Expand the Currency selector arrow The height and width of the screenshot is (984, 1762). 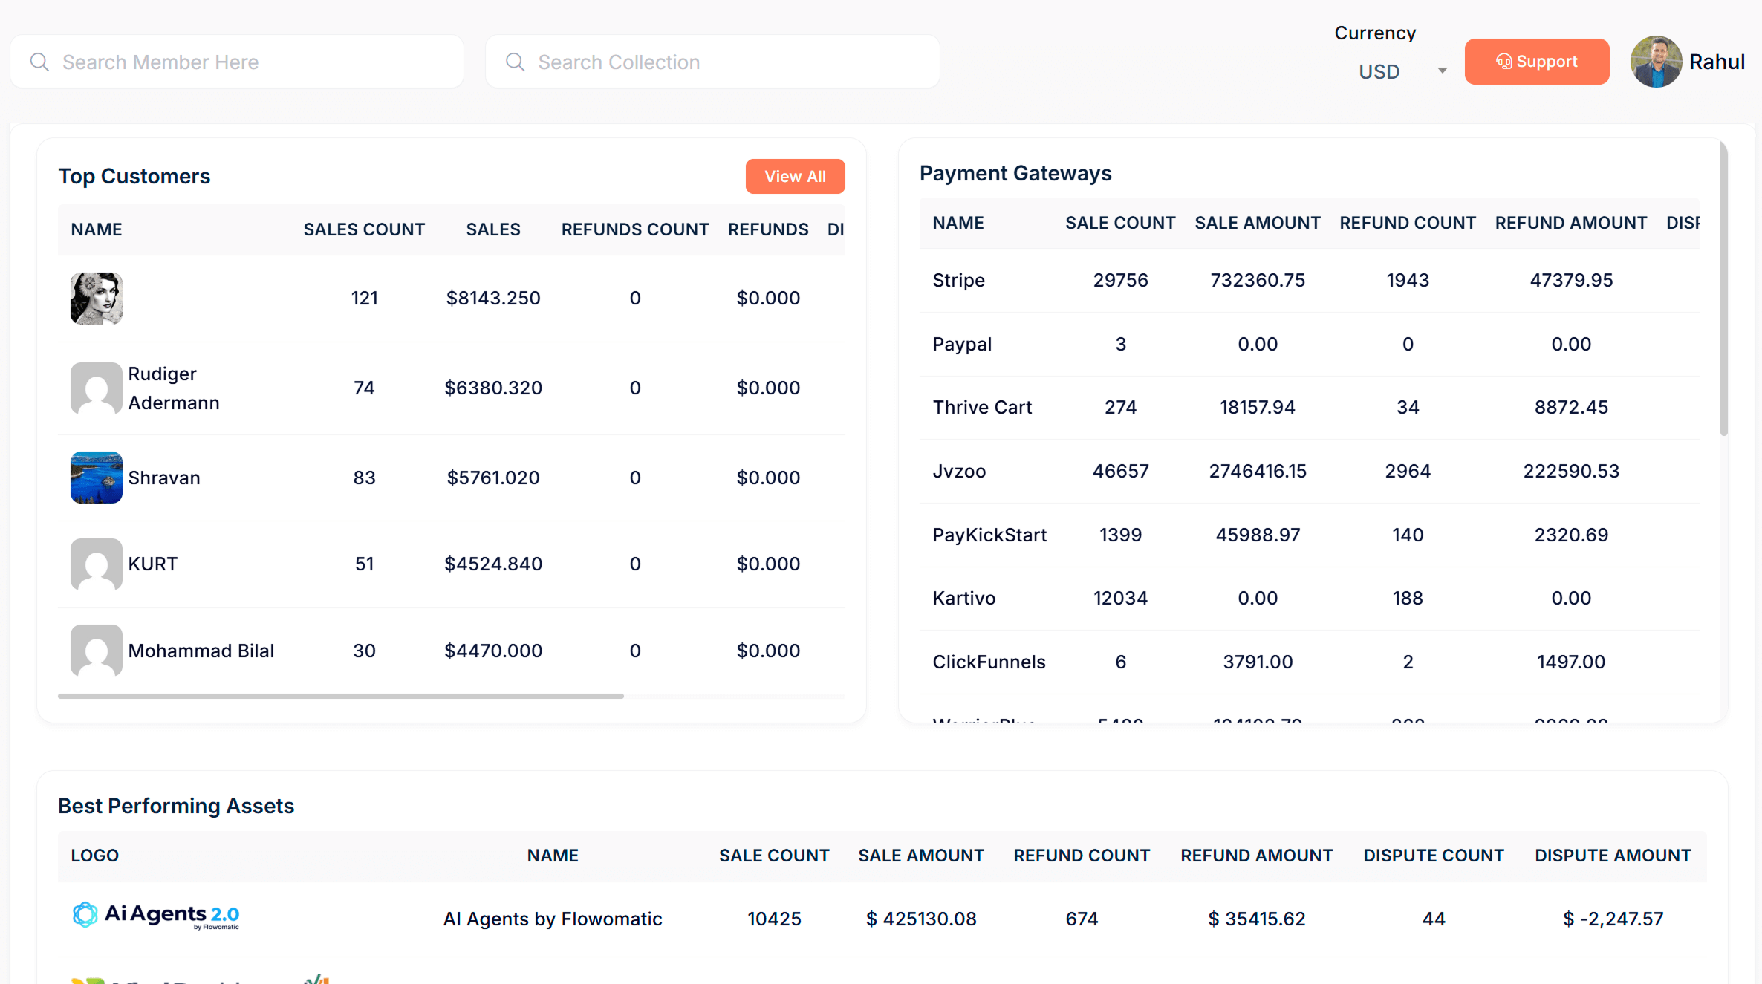pos(1440,71)
